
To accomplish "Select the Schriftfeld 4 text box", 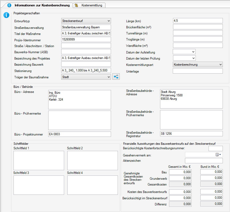I will (x=92, y=185).
